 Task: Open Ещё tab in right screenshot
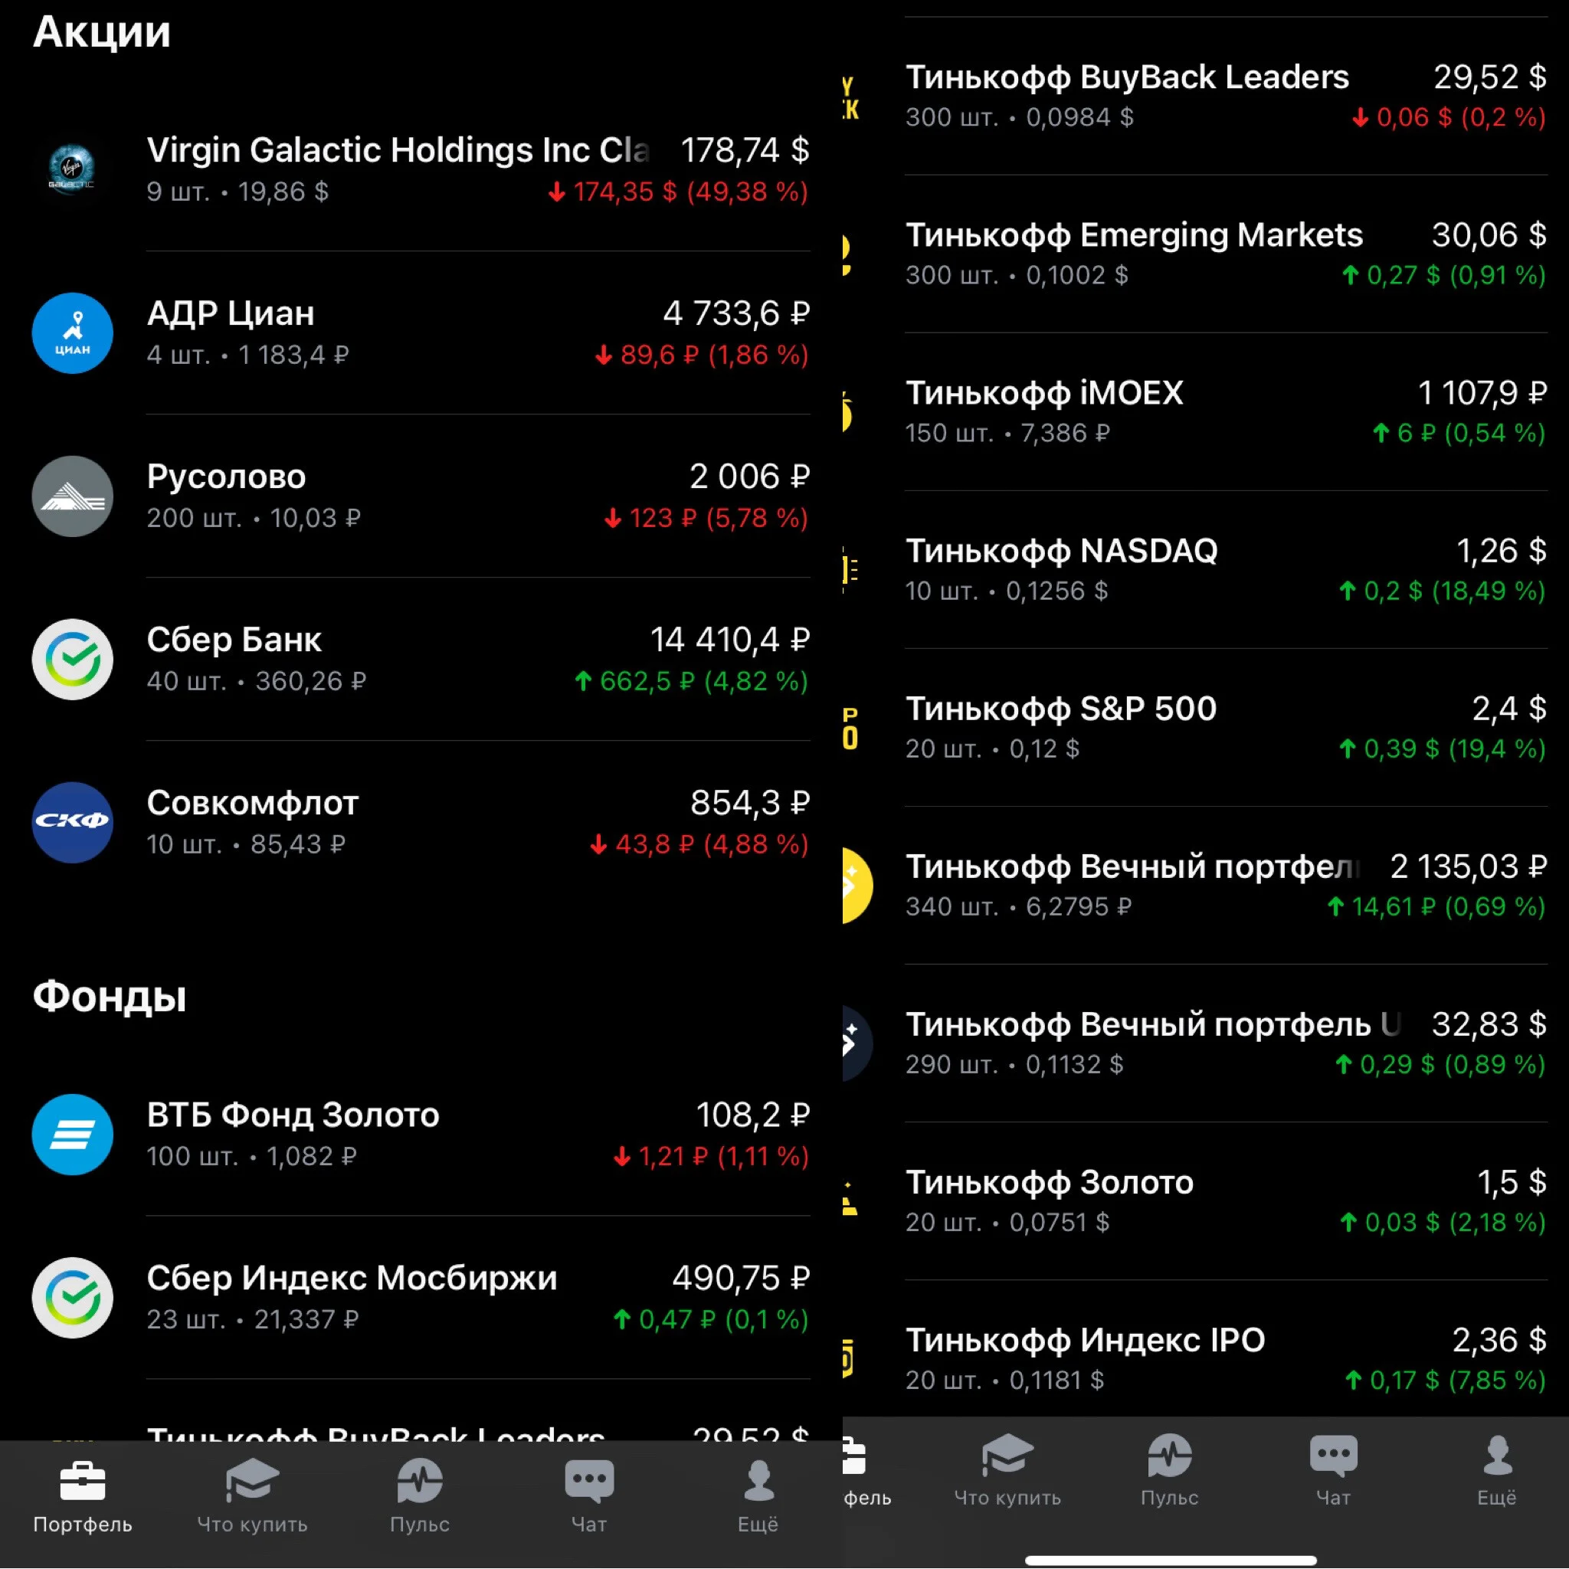1497,1472
